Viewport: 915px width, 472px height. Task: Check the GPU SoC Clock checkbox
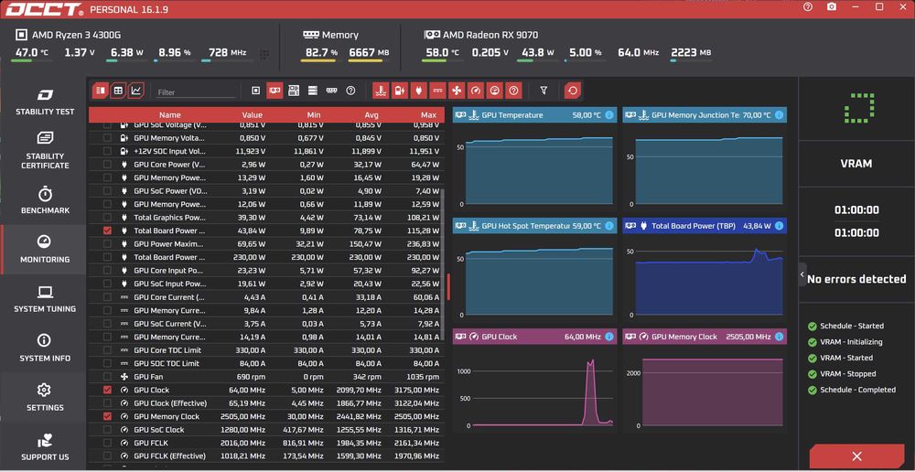point(107,429)
